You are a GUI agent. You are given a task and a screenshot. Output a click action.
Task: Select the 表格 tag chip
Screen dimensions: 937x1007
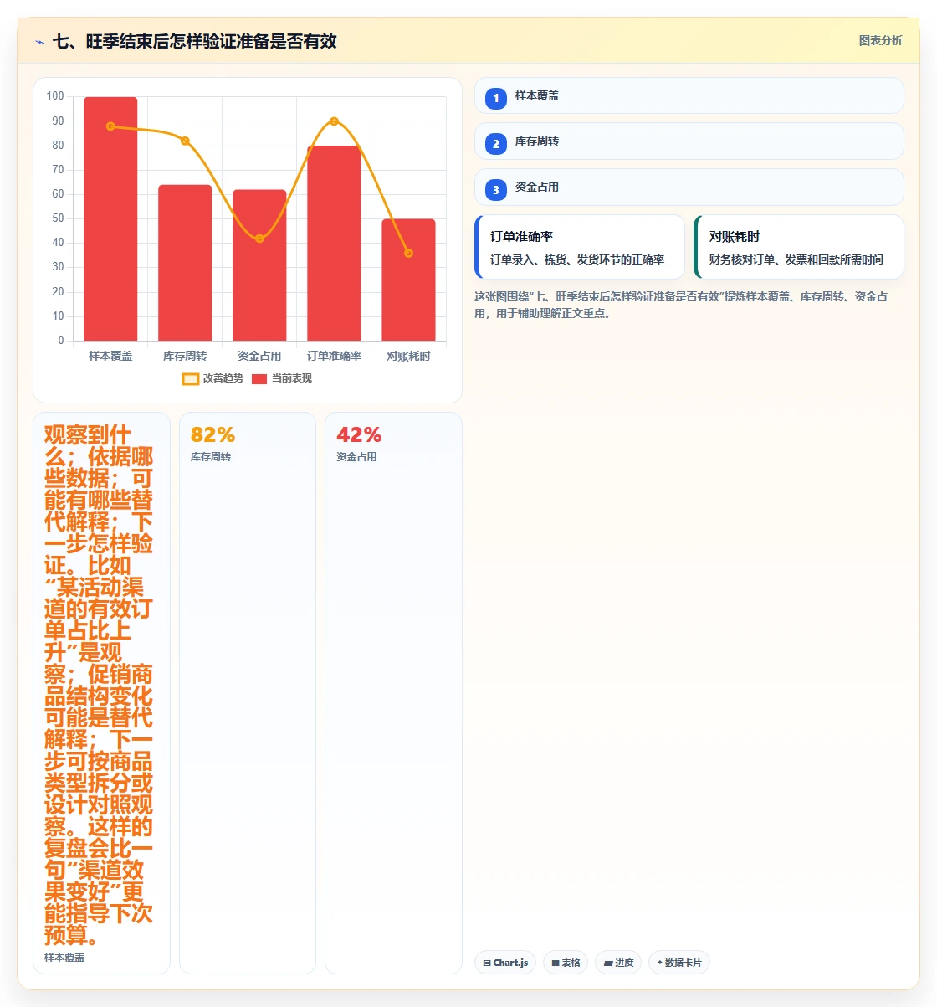[x=566, y=963]
